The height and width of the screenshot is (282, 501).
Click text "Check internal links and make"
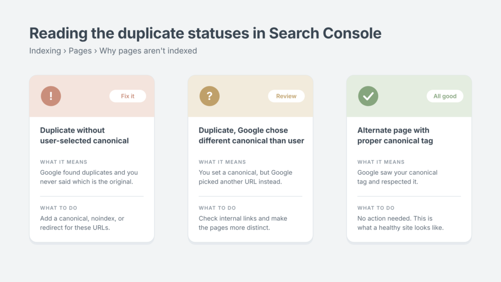pyautogui.click(x=243, y=219)
